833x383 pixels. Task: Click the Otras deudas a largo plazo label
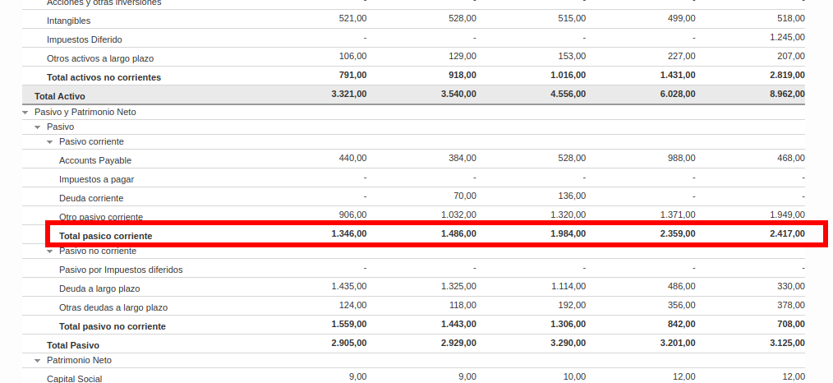[113, 307]
